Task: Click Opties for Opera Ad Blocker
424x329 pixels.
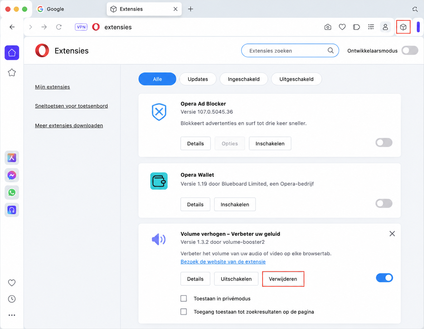Action: [x=230, y=143]
